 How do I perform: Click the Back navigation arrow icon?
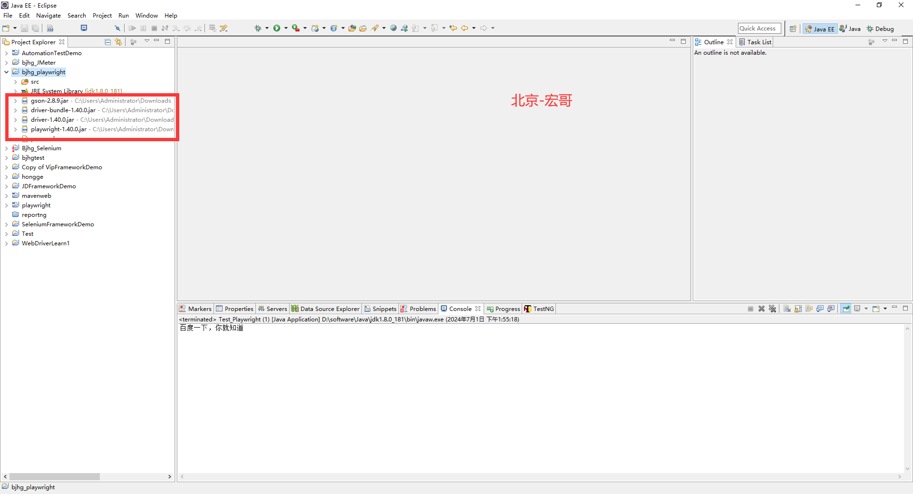tap(465, 29)
